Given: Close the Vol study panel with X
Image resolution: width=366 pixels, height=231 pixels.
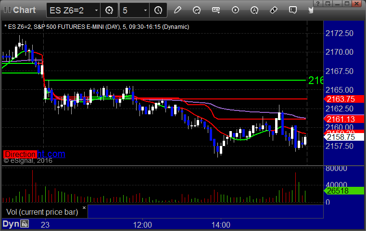Looking at the screenshot, I should [84, 207].
